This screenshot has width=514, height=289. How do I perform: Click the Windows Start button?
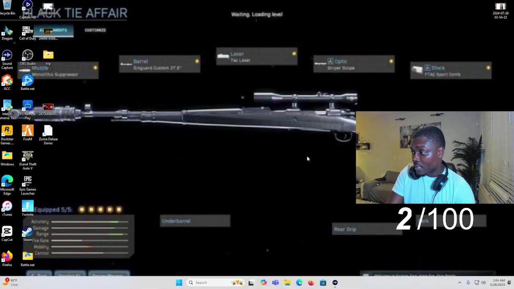(x=179, y=283)
